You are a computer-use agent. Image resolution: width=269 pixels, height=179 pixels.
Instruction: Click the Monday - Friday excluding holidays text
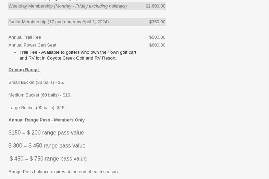[x=90, y=6]
